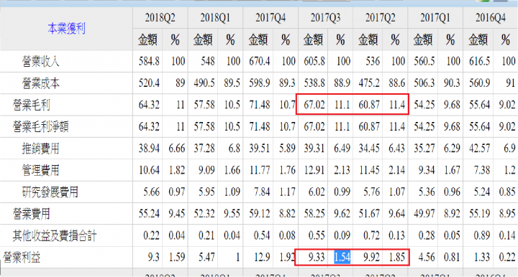
Task: Select 營業收入 value 548 for 2018Q1
Action: tap(208, 61)
